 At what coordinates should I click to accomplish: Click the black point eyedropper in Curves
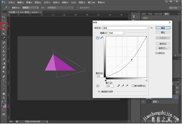[118, 86]
